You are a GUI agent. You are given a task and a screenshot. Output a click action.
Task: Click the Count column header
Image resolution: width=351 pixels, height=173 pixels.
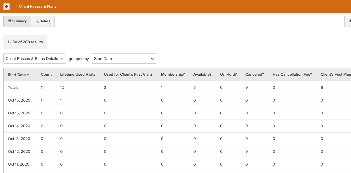point(46,74)
